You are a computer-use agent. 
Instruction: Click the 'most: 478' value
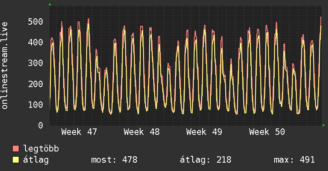[114, 160]
